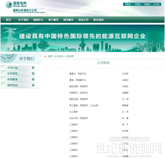The width and height of the screenshot is (165, 159).
Task: Click the title 董事、党委副书记
Action: 77,80
